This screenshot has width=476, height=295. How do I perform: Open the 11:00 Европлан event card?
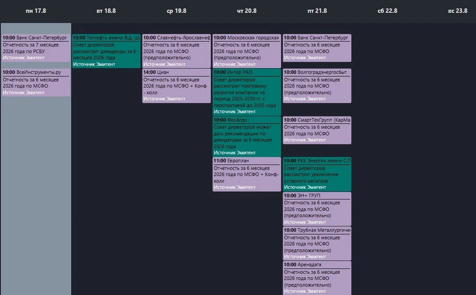point(247,174)
